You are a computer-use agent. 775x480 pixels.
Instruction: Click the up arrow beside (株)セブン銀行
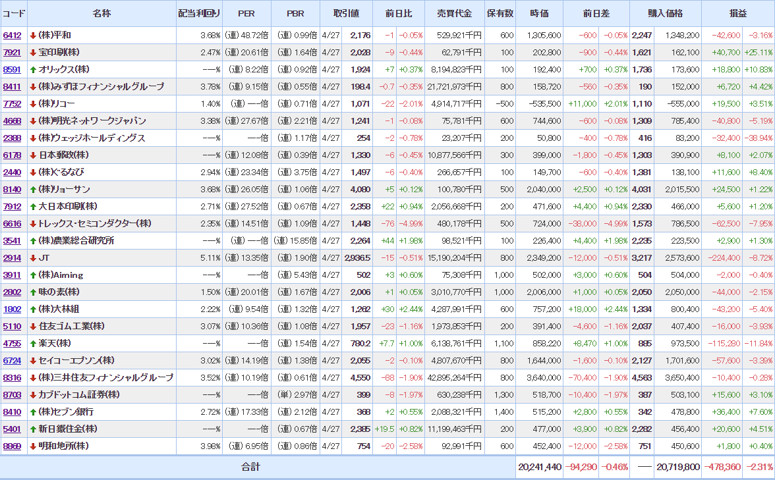click(x=33, y=412)
